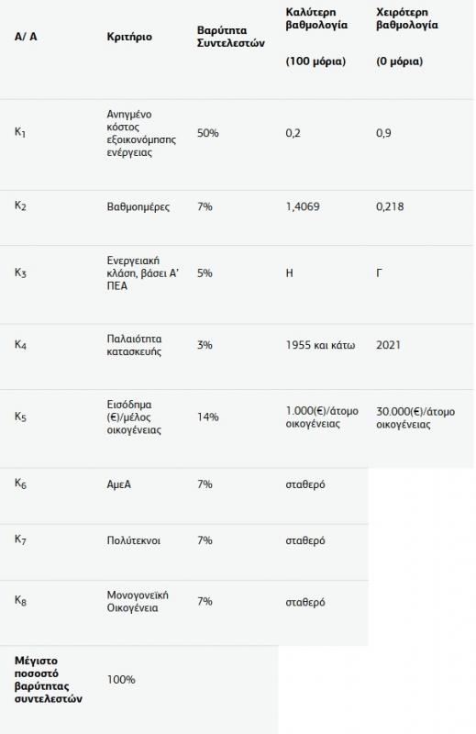Click the 2021 worst score value
Image resolution: width=476 pixels, height=734 pixels.
(x=389, y=345)
